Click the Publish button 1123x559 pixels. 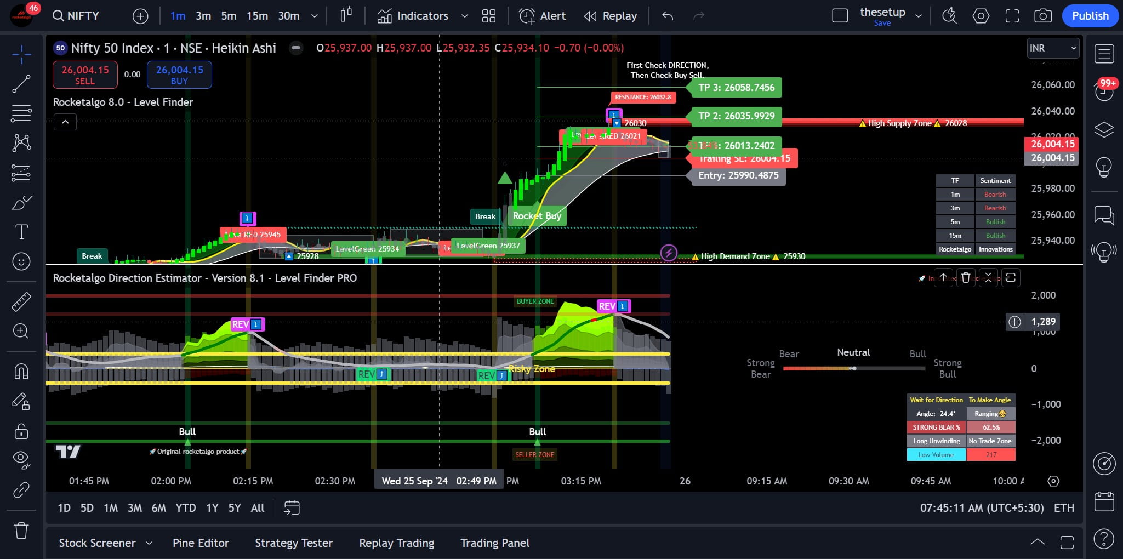1090,16
